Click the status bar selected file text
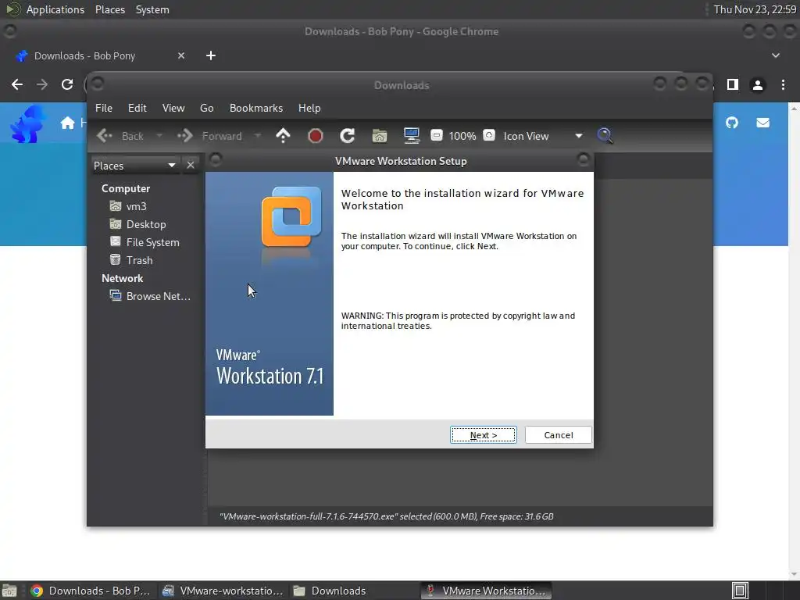Screen dimensions: 800x600 (386, 516)
